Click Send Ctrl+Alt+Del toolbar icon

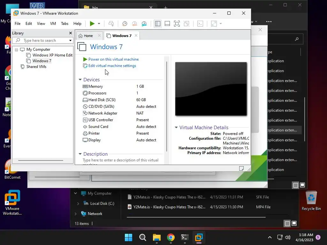click(111, 24)
